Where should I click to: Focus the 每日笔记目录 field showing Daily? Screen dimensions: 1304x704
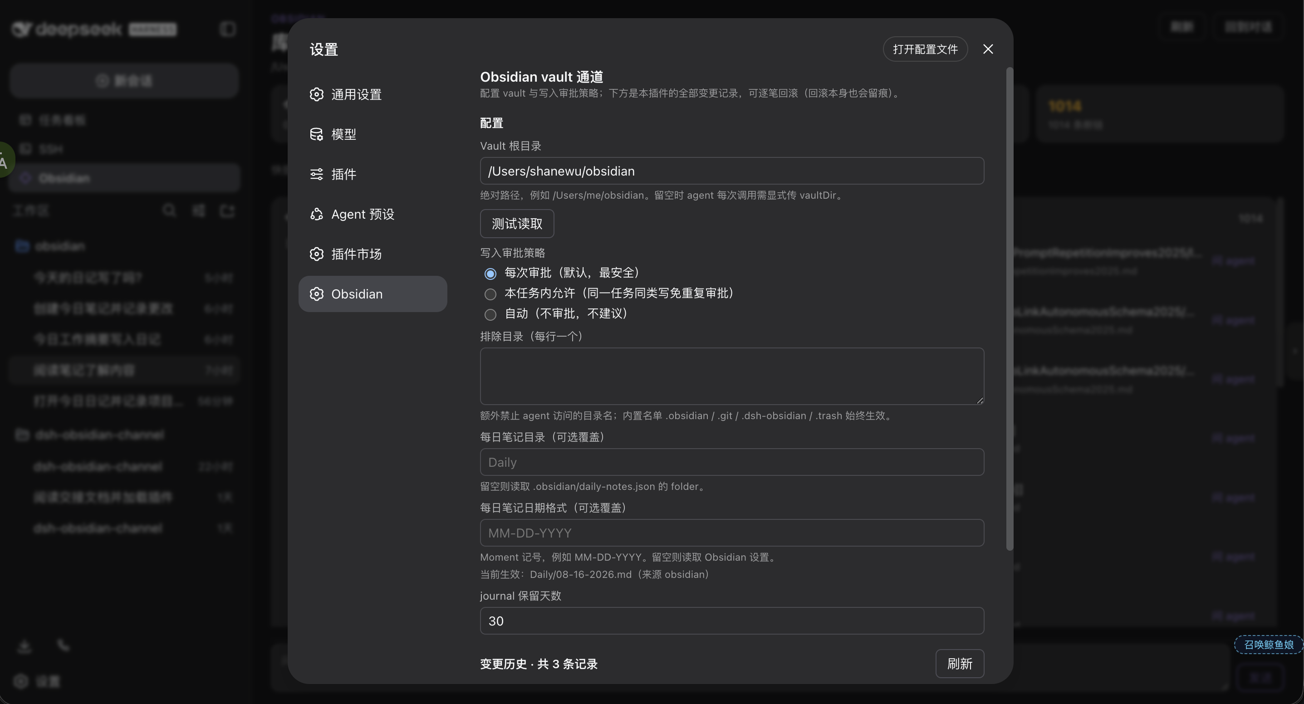(x=731, y=462)
